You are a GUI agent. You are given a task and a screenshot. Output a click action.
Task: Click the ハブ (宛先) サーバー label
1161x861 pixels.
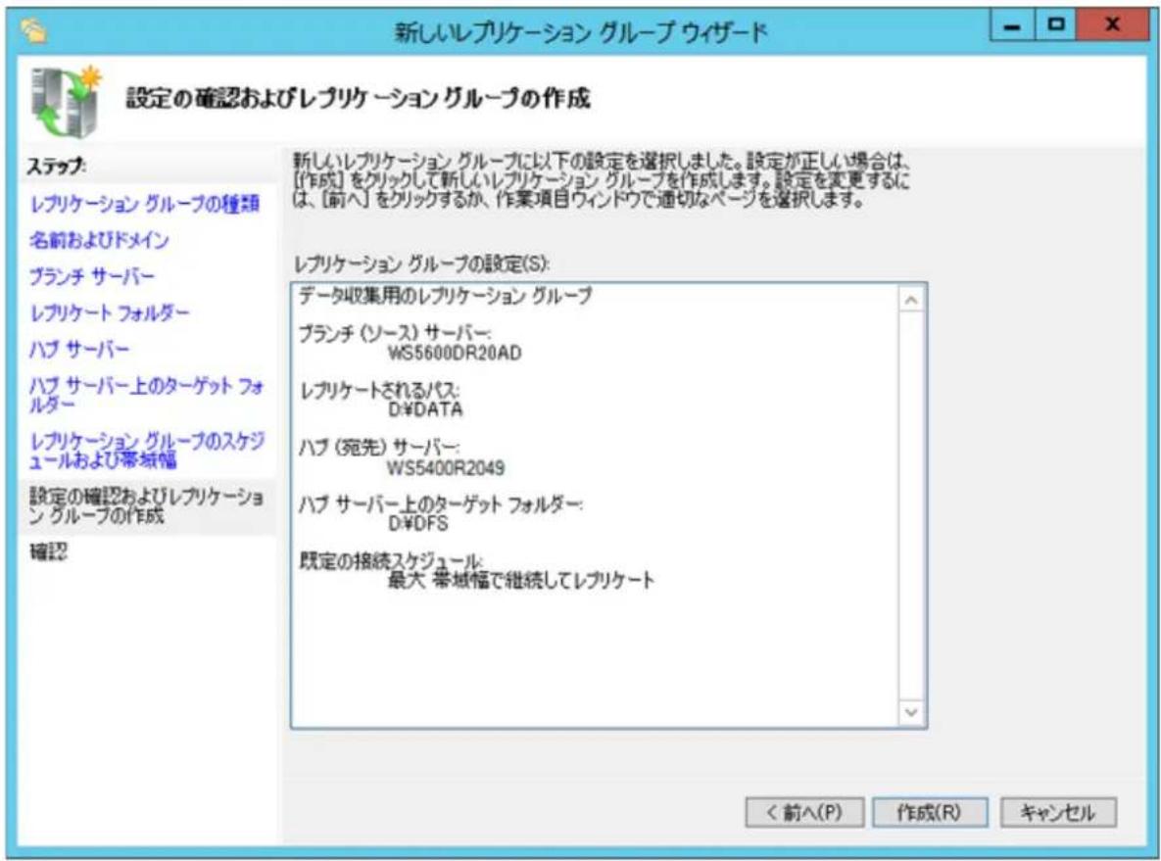378,448
